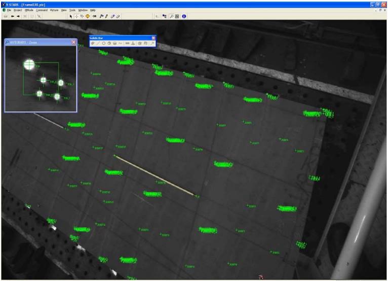Go to previous picture with left arrow
The width and height of the screenshot is (388, 281).
(x=12, y=16)
